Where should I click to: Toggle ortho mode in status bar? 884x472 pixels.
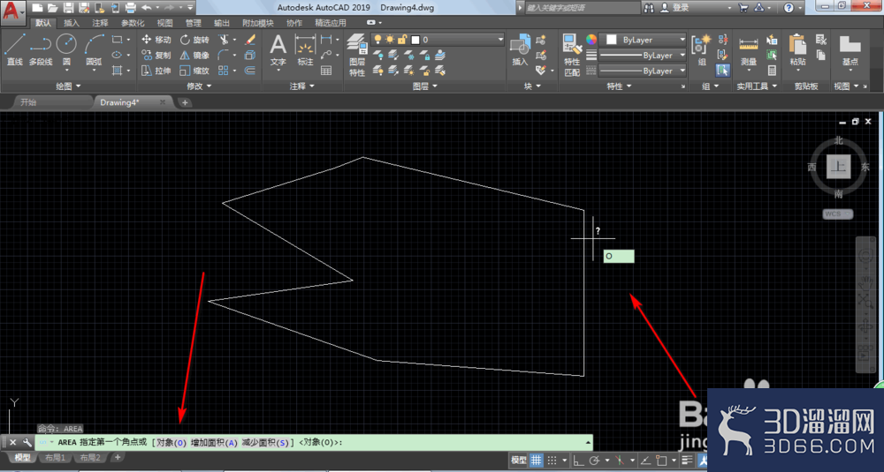tap(578, 461)
